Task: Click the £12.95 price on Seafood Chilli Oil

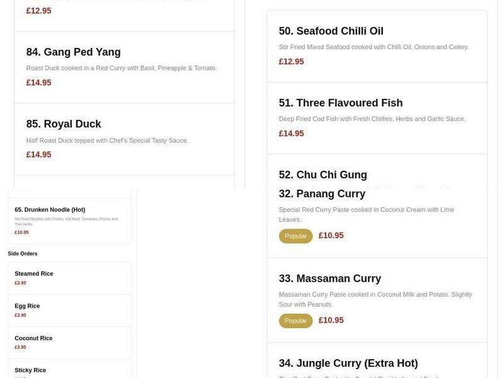Action: click(x=291, y=61)
